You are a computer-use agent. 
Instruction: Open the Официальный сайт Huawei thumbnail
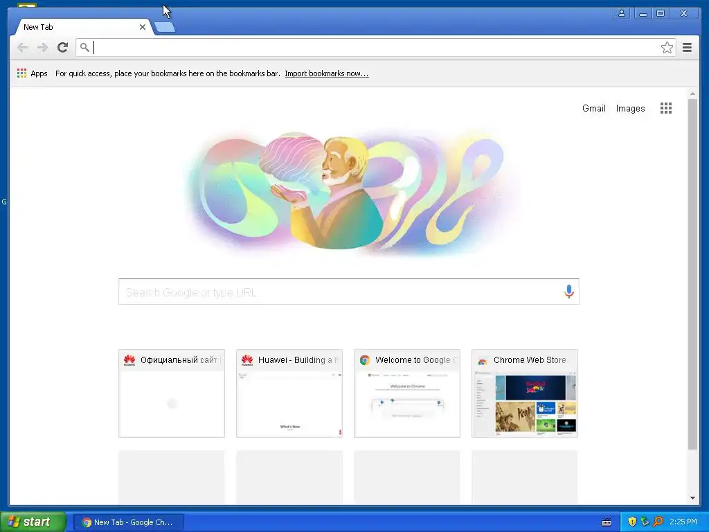(x=172, y=393)
